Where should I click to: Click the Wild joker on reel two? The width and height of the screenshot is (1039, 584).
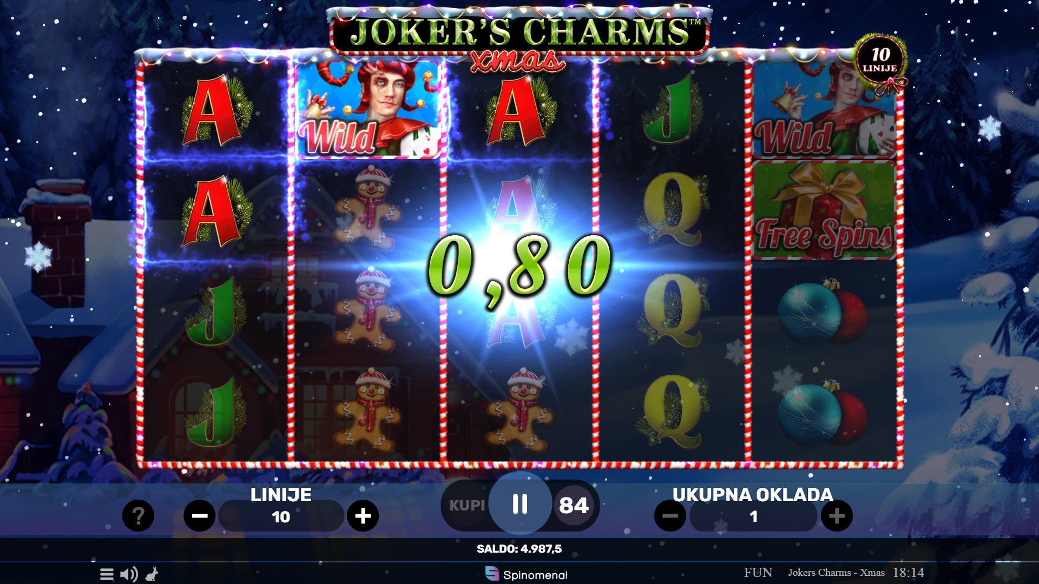tap(369, 110)
